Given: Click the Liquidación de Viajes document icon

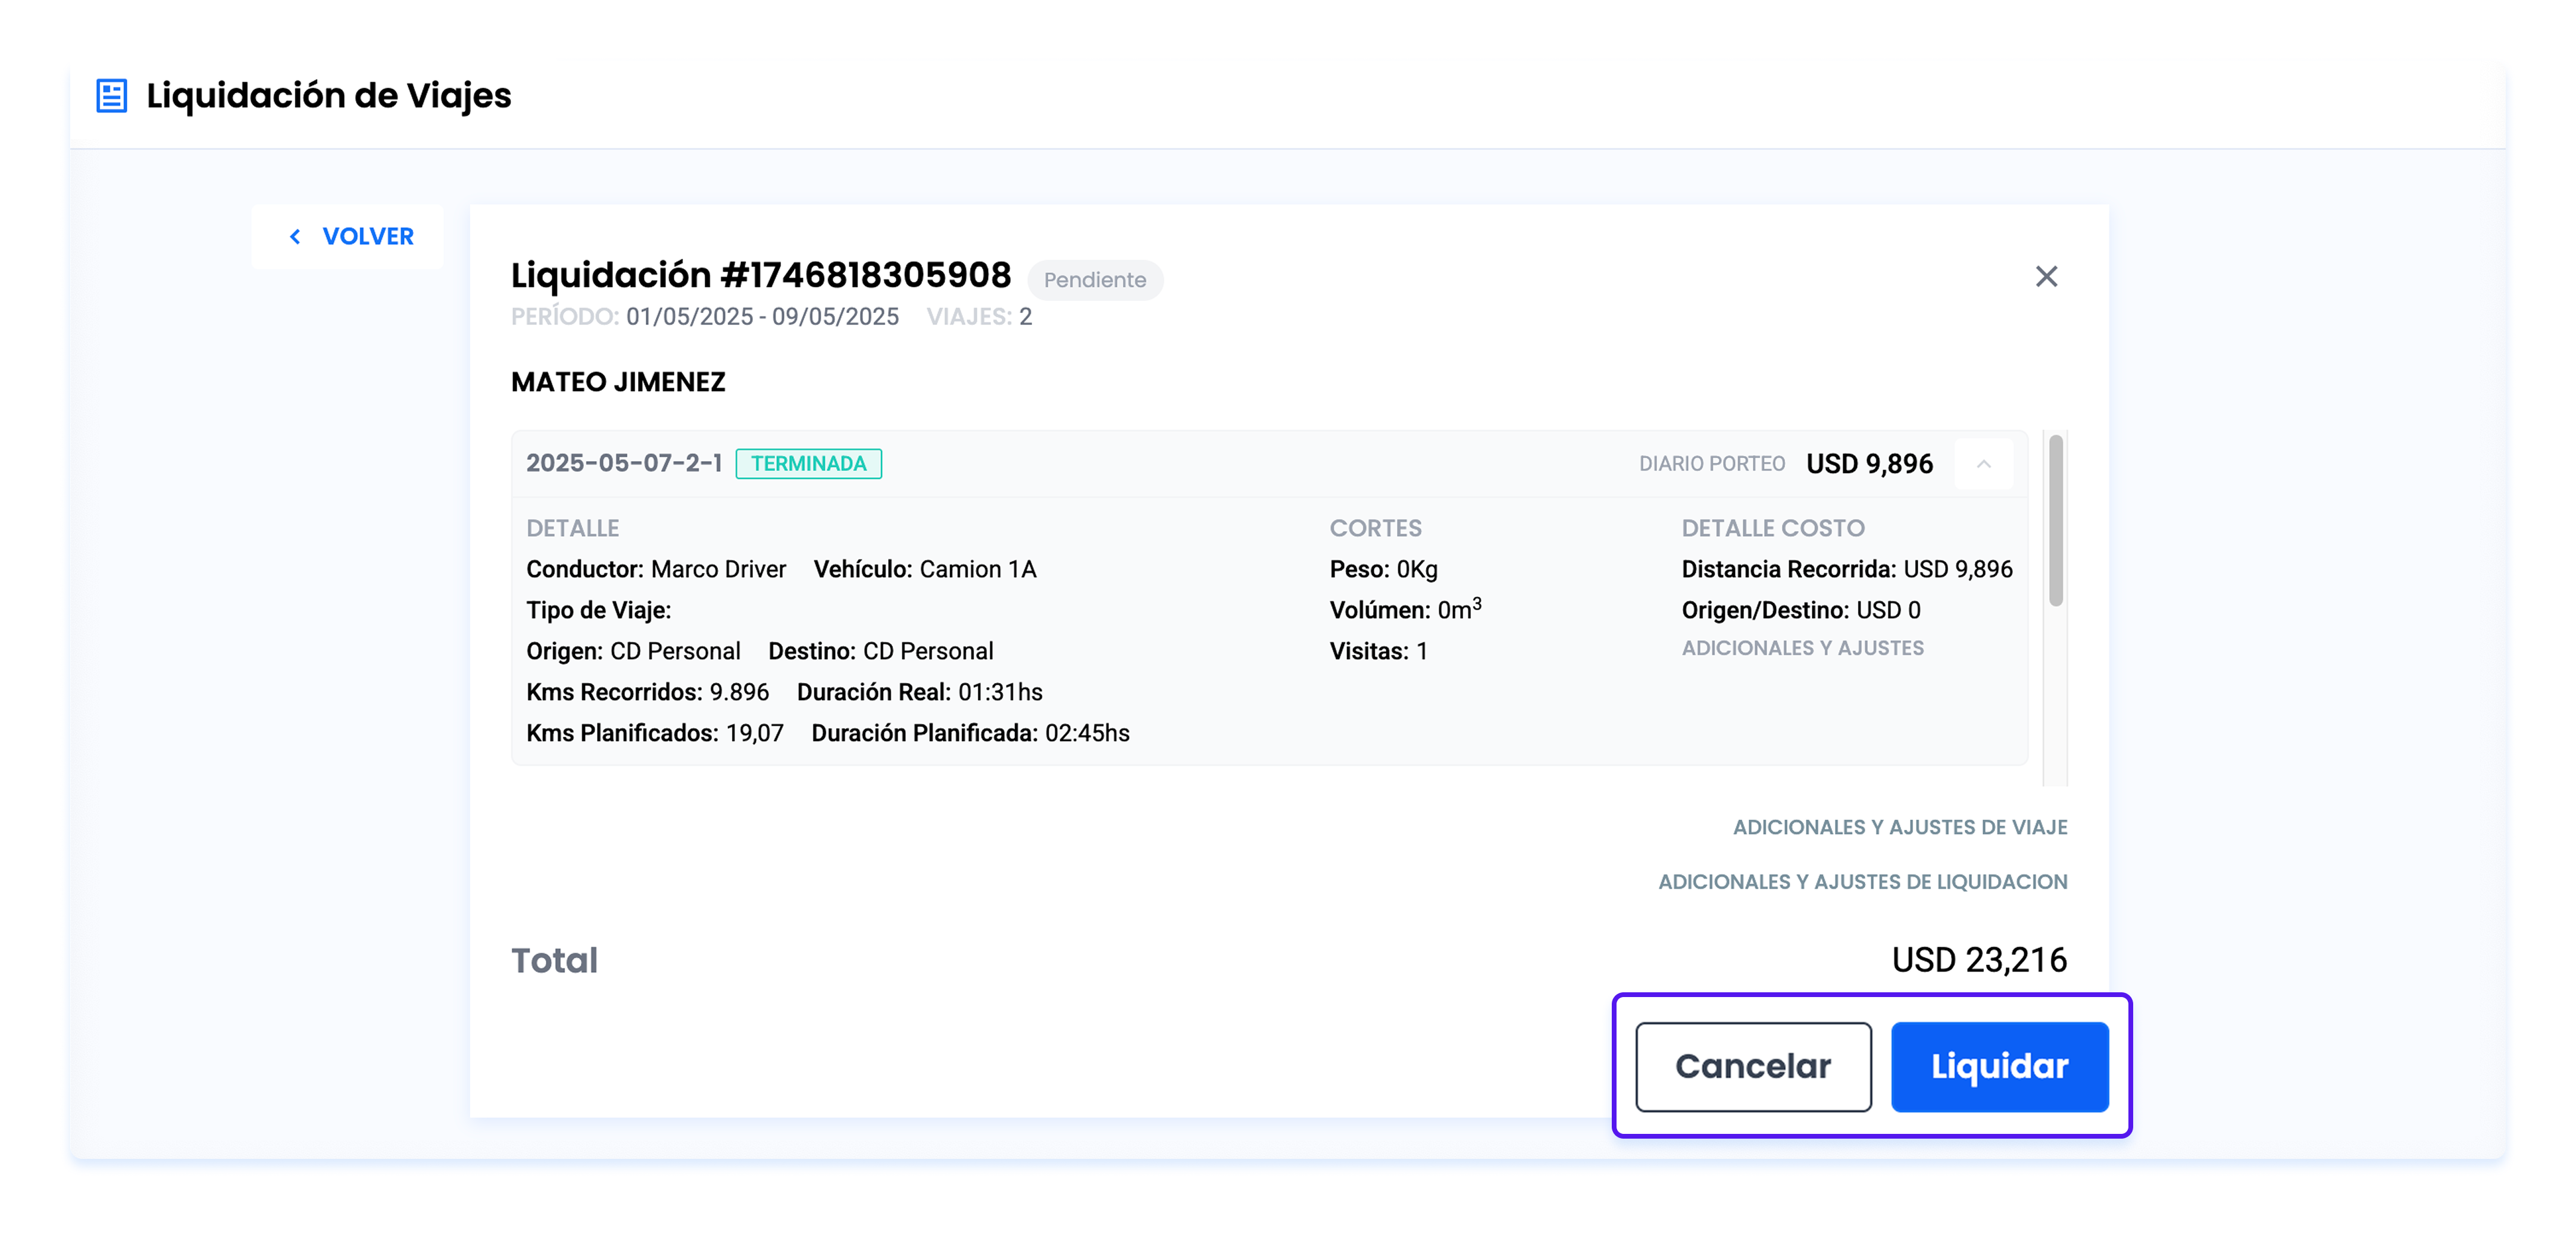Looking at the screenshot, I should [111, 96].
